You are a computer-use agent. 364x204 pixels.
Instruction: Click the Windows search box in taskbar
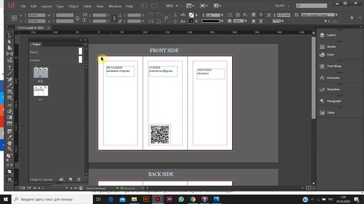[x=52, y=199]
